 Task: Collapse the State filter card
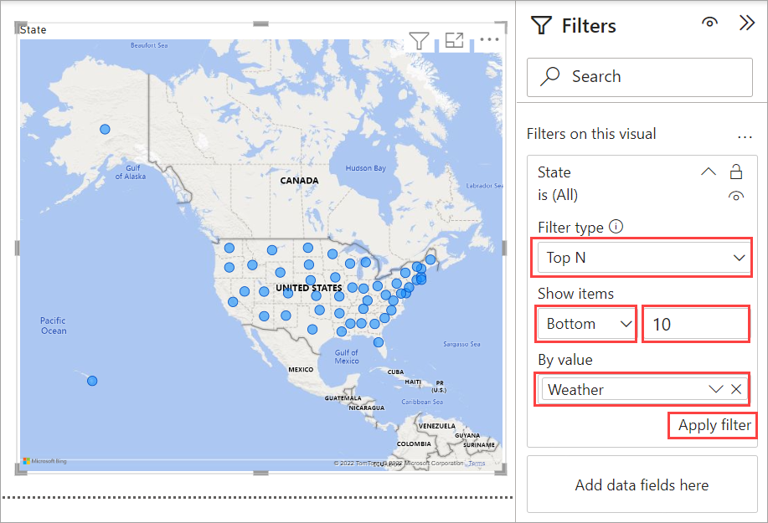708,172
